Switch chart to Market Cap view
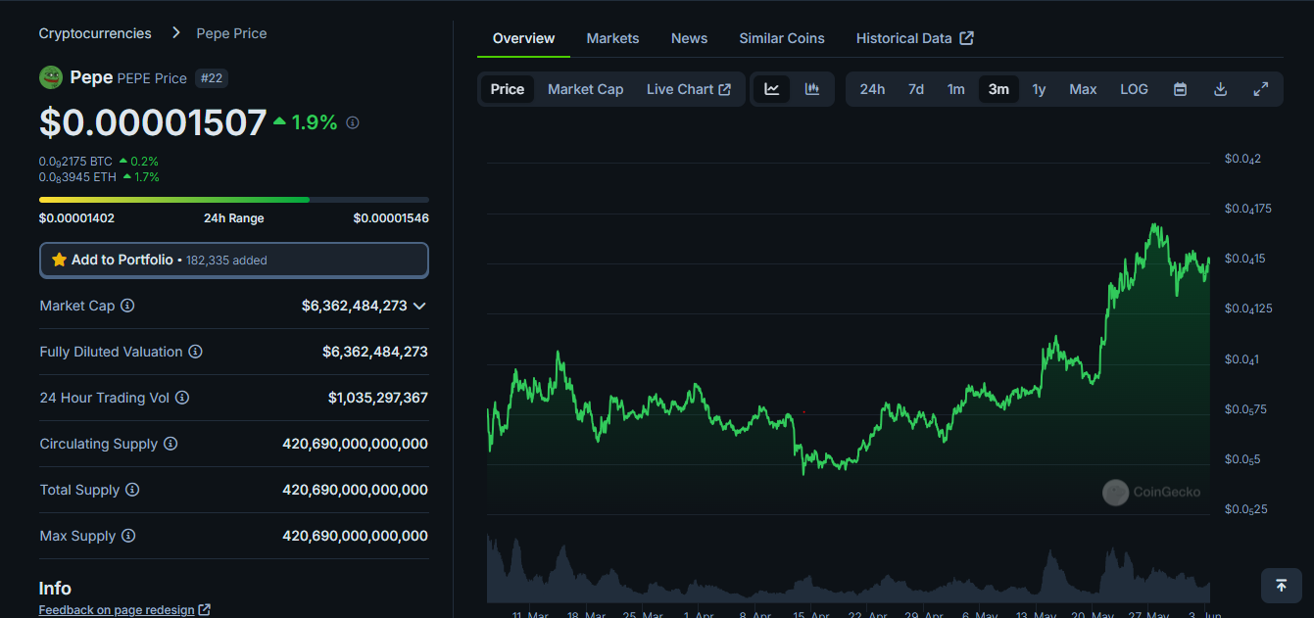 pos(585,88)
